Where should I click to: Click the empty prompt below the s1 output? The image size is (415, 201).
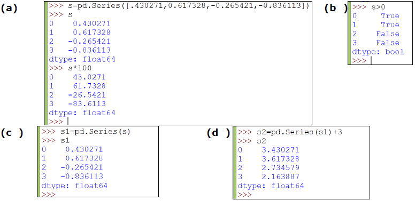(x=49, y=195)
